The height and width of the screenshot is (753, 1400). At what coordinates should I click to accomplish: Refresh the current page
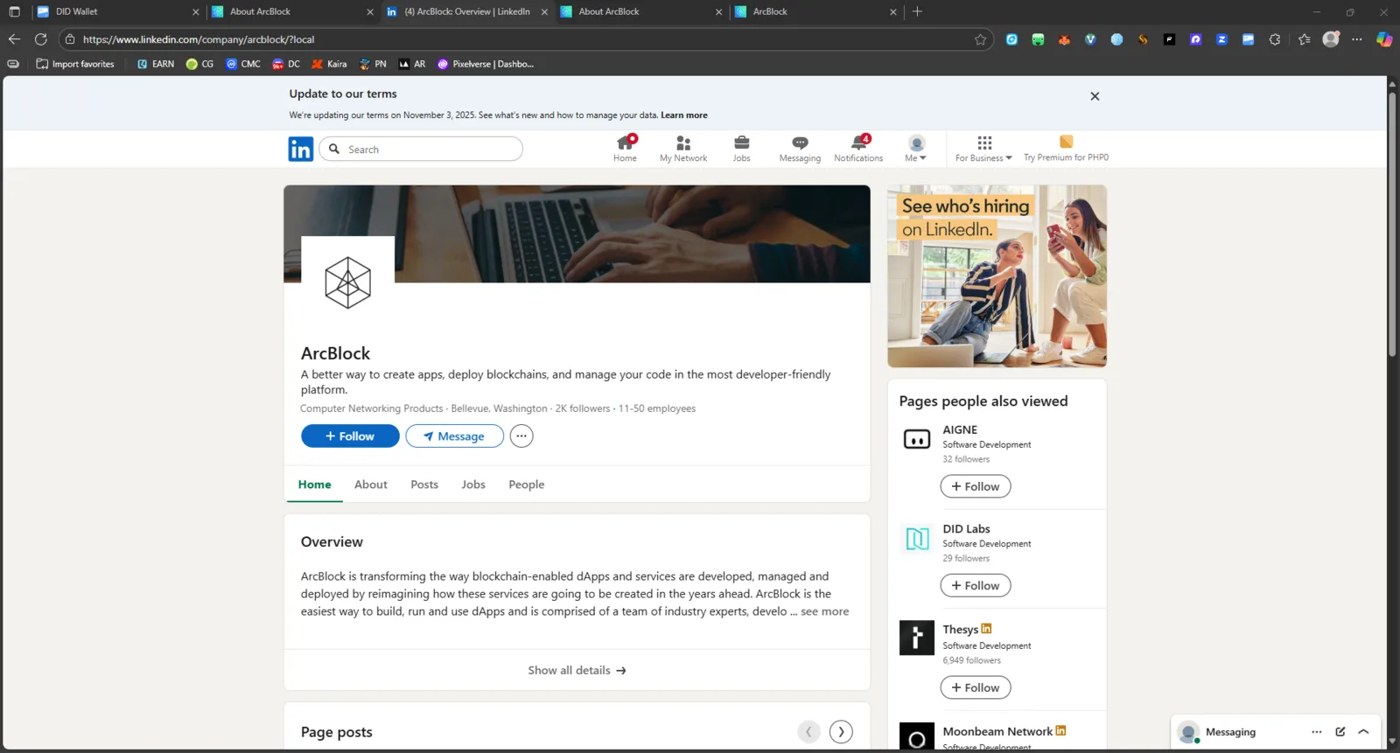[40, 39]
